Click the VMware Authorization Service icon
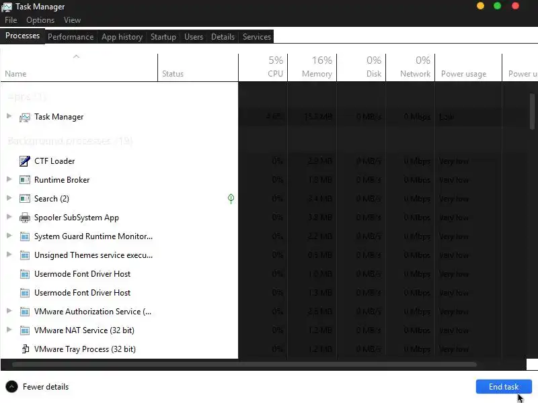Image resolution: width=538 pixels, height=403 pixels. (25, 312)
